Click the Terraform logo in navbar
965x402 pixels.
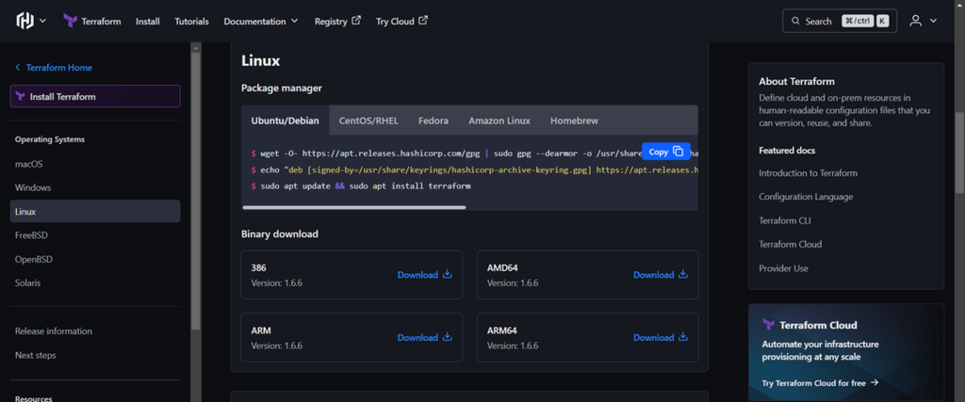(71, 21)
